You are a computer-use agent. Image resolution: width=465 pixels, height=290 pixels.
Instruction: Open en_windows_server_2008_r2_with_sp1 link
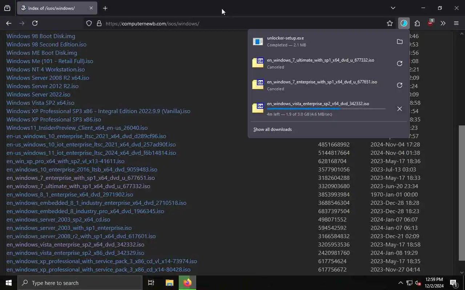[81, 236]
